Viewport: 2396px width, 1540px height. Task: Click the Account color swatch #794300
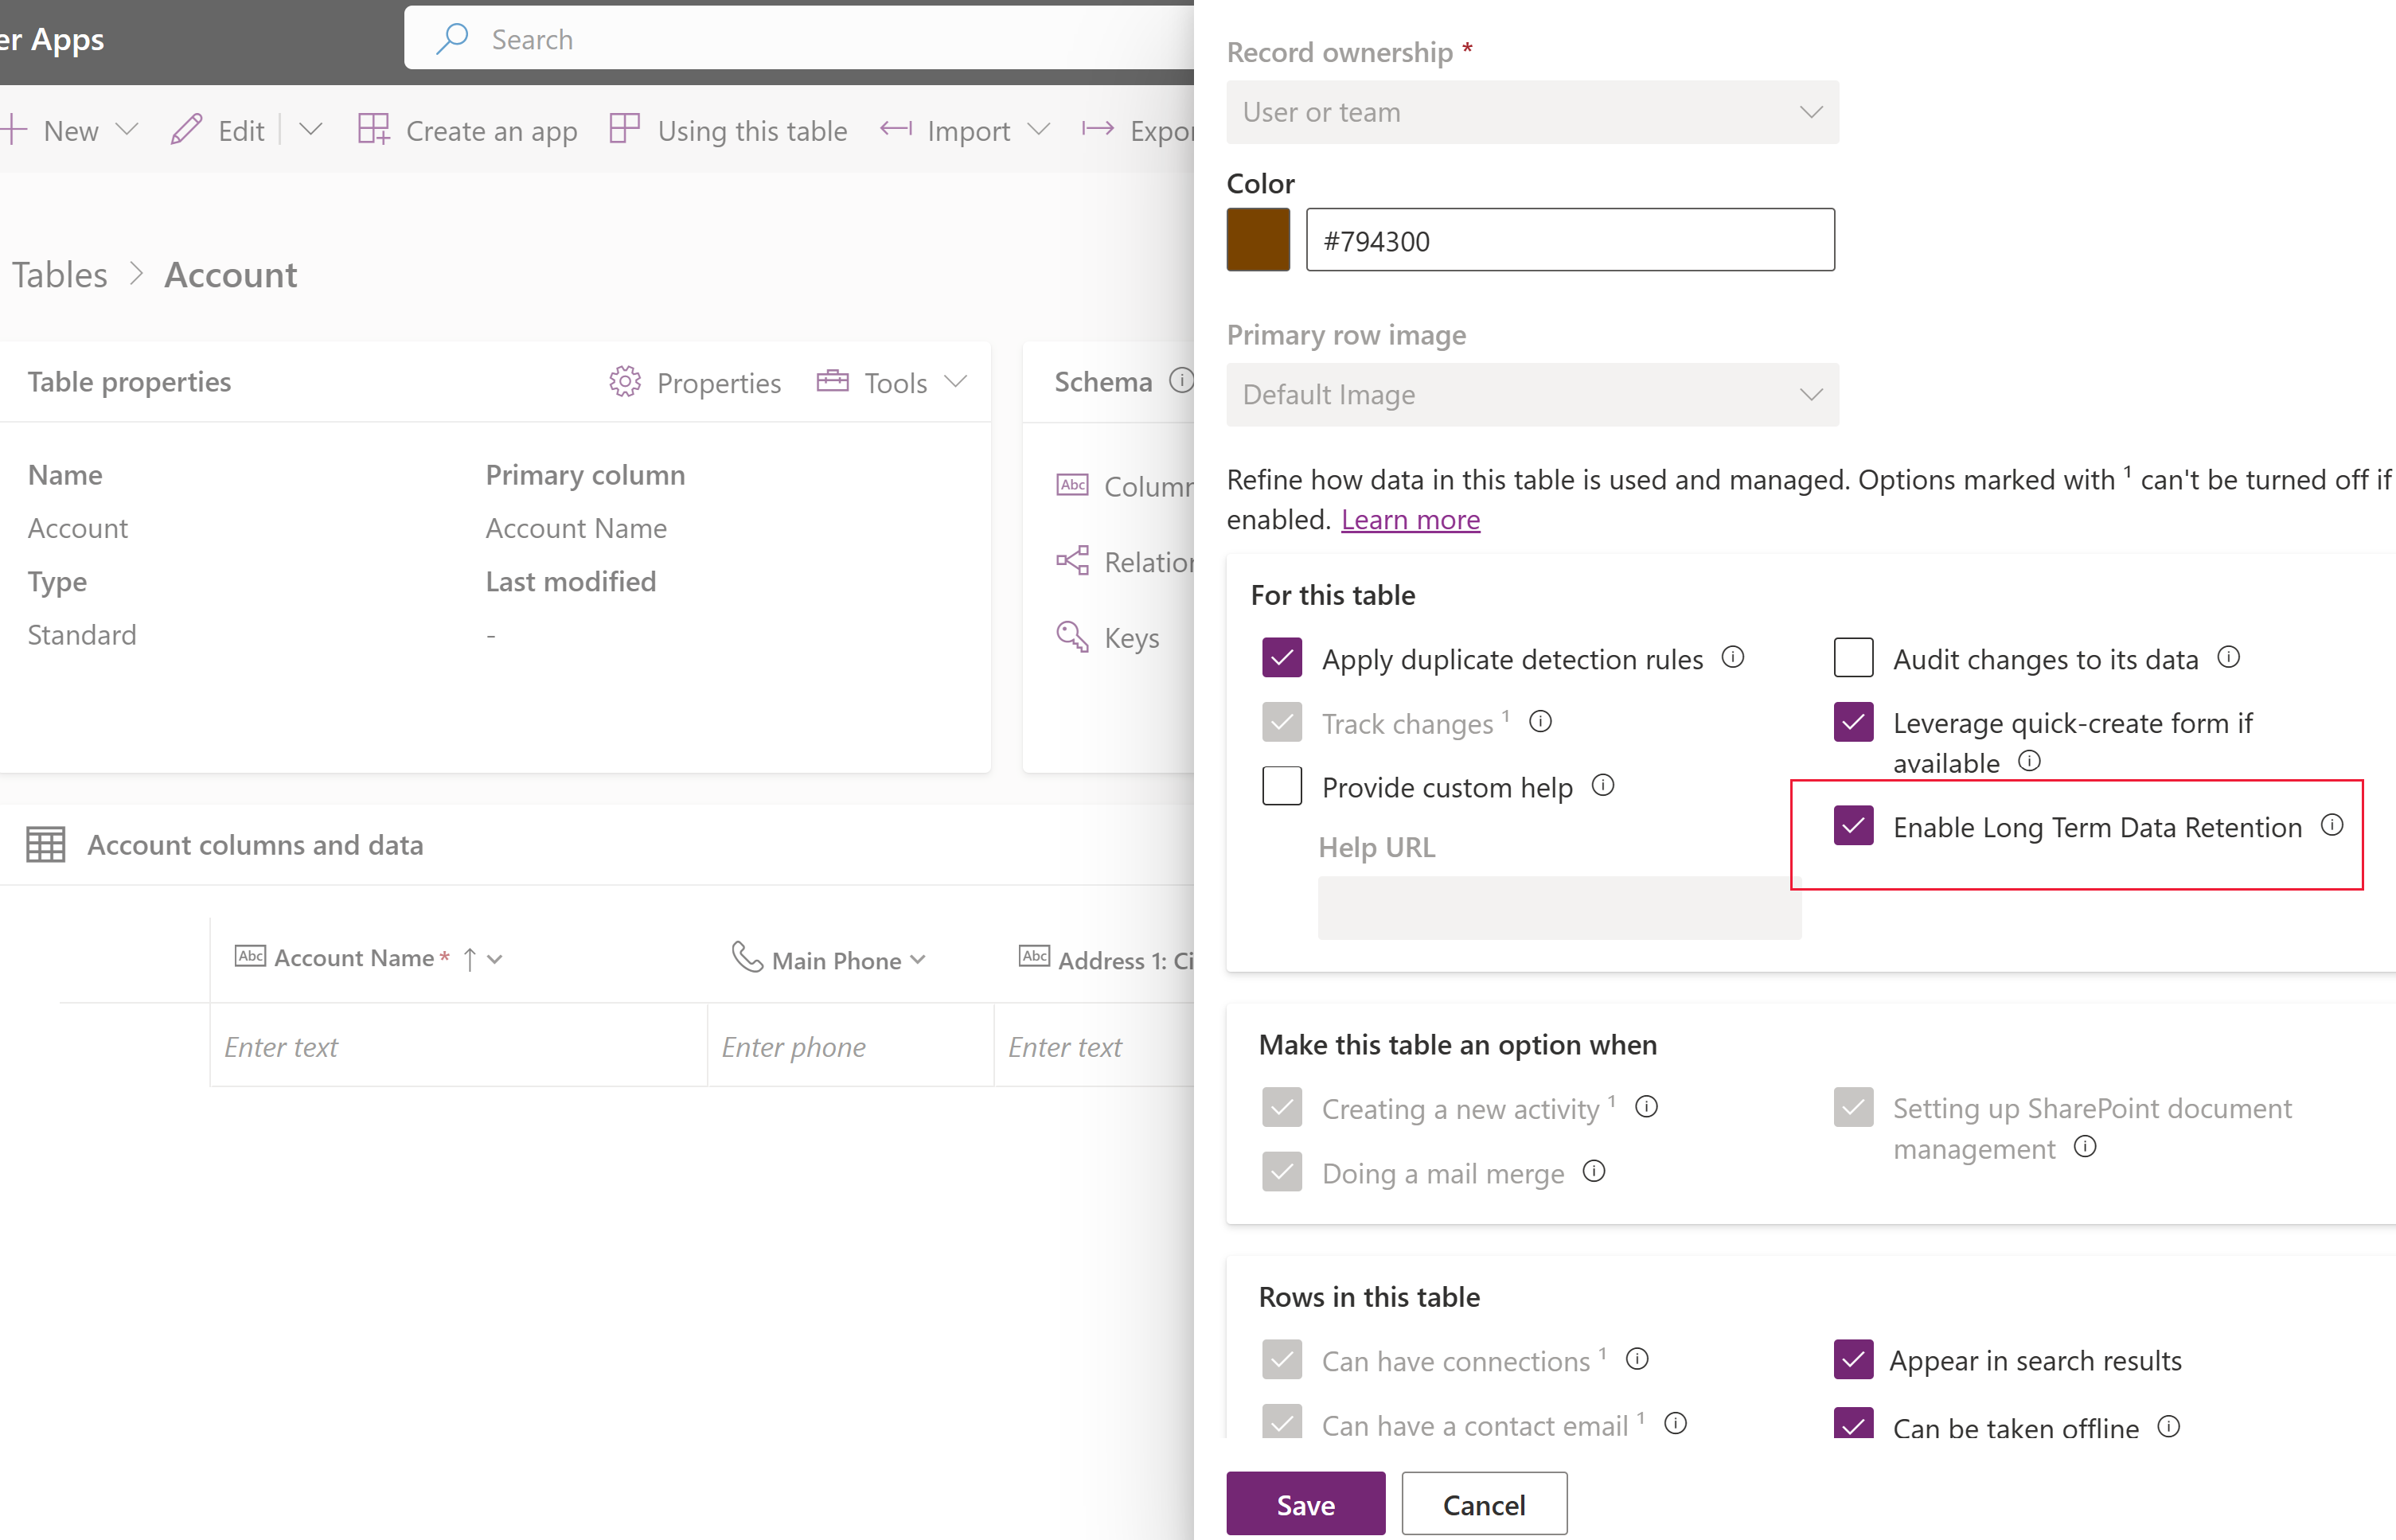pos(1258,240)
